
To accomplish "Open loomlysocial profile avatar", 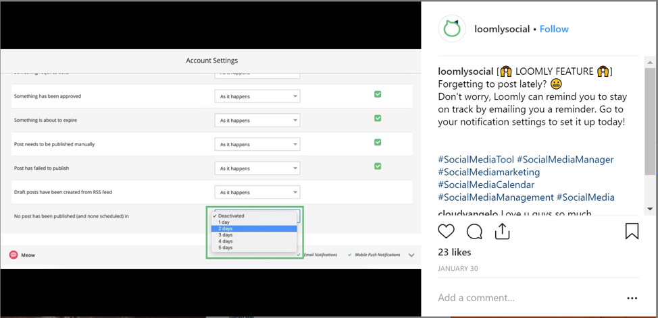I will coord(453,29).
